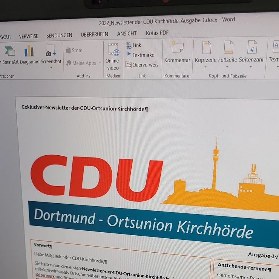Add a new Kommentar
This screenshot has width=279, height=279.
pos(177,52)
